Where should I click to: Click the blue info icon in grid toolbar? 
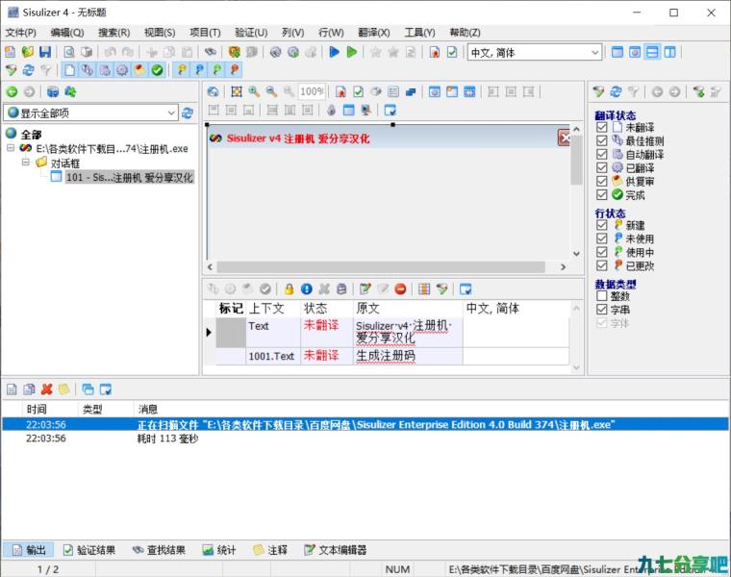click(306, 288)
